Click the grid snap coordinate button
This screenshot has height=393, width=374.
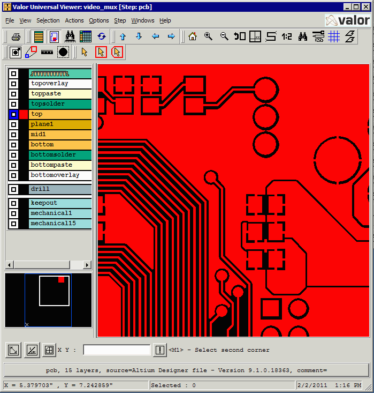(49, 350)
